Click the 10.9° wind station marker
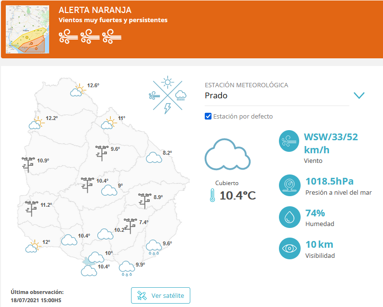 click(x=28, y=163)
